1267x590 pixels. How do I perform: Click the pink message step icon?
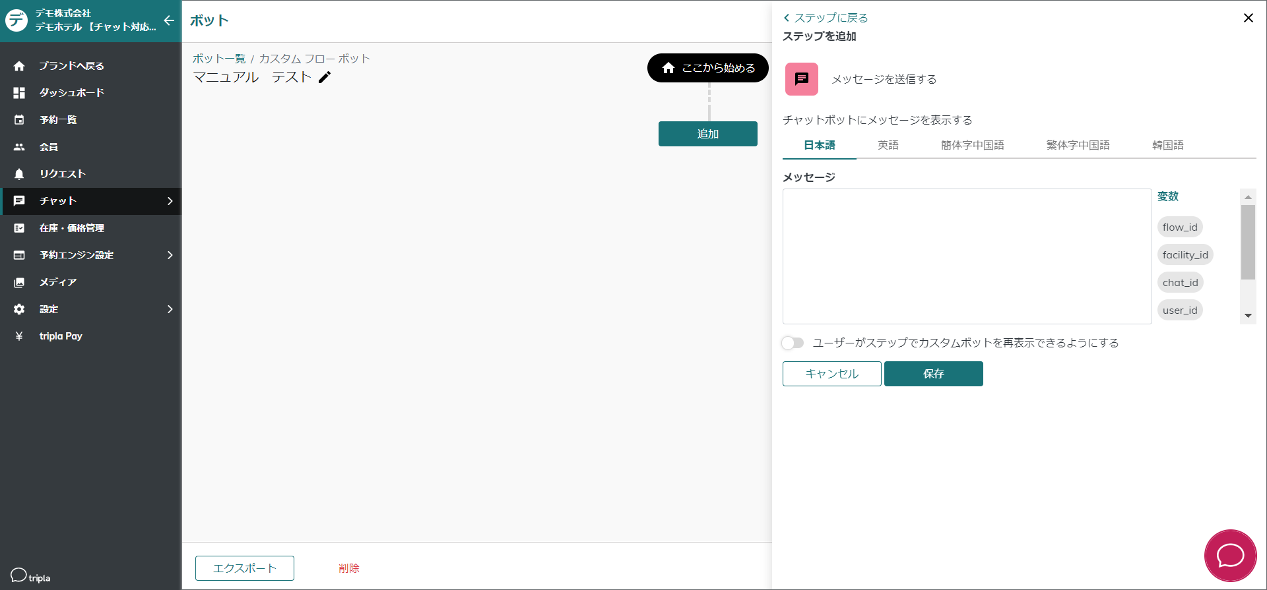(x=801, y=79)
